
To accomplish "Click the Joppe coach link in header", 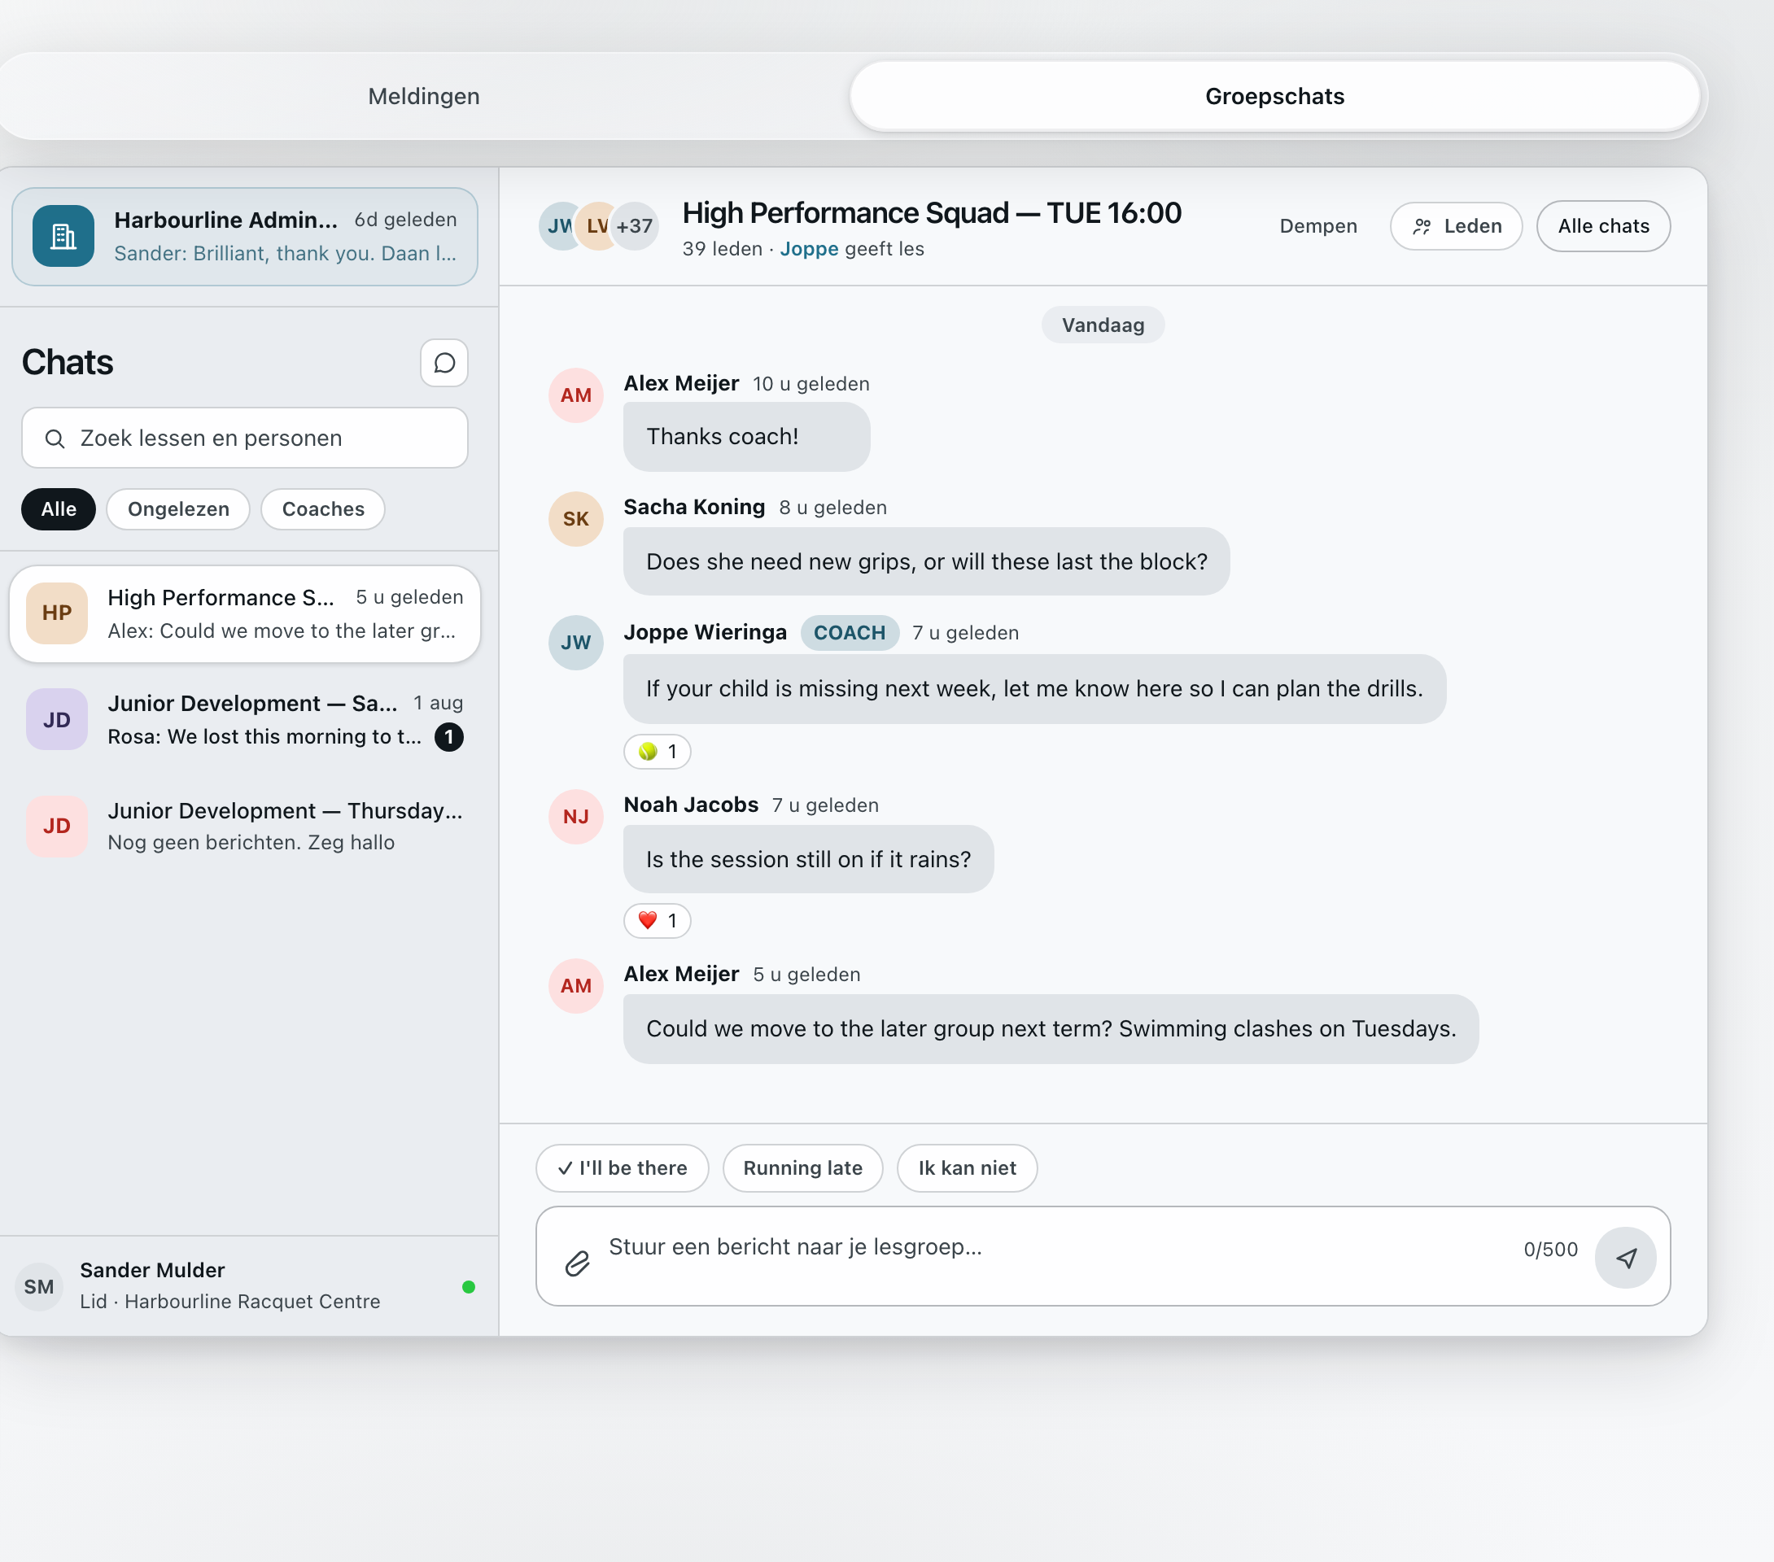I will [809, 249].
